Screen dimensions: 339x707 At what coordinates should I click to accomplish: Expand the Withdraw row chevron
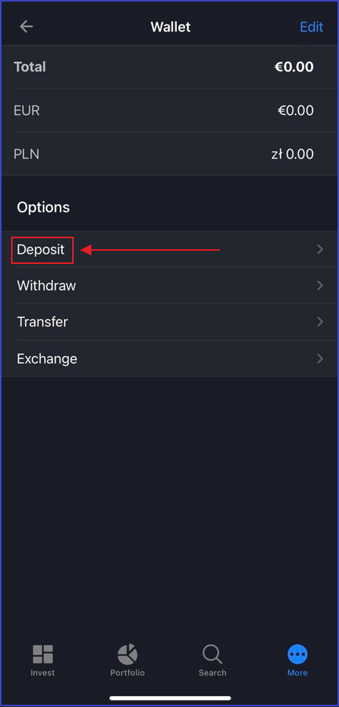(x=320, y=285)
